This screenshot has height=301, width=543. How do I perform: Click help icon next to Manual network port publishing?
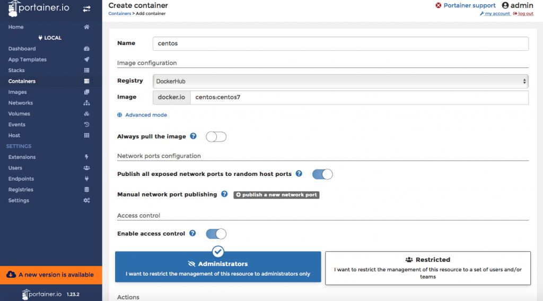pyautogui.click(x=224, y=194)
